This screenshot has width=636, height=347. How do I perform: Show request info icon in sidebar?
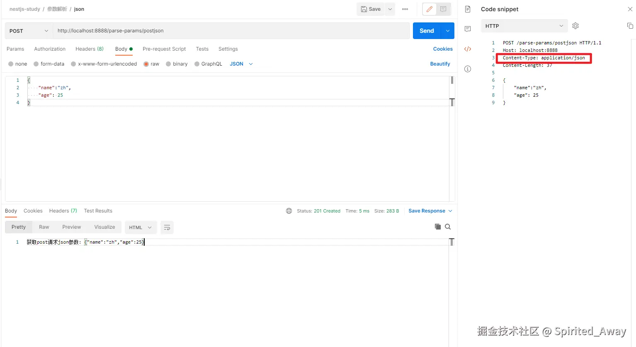coord(468,69)
